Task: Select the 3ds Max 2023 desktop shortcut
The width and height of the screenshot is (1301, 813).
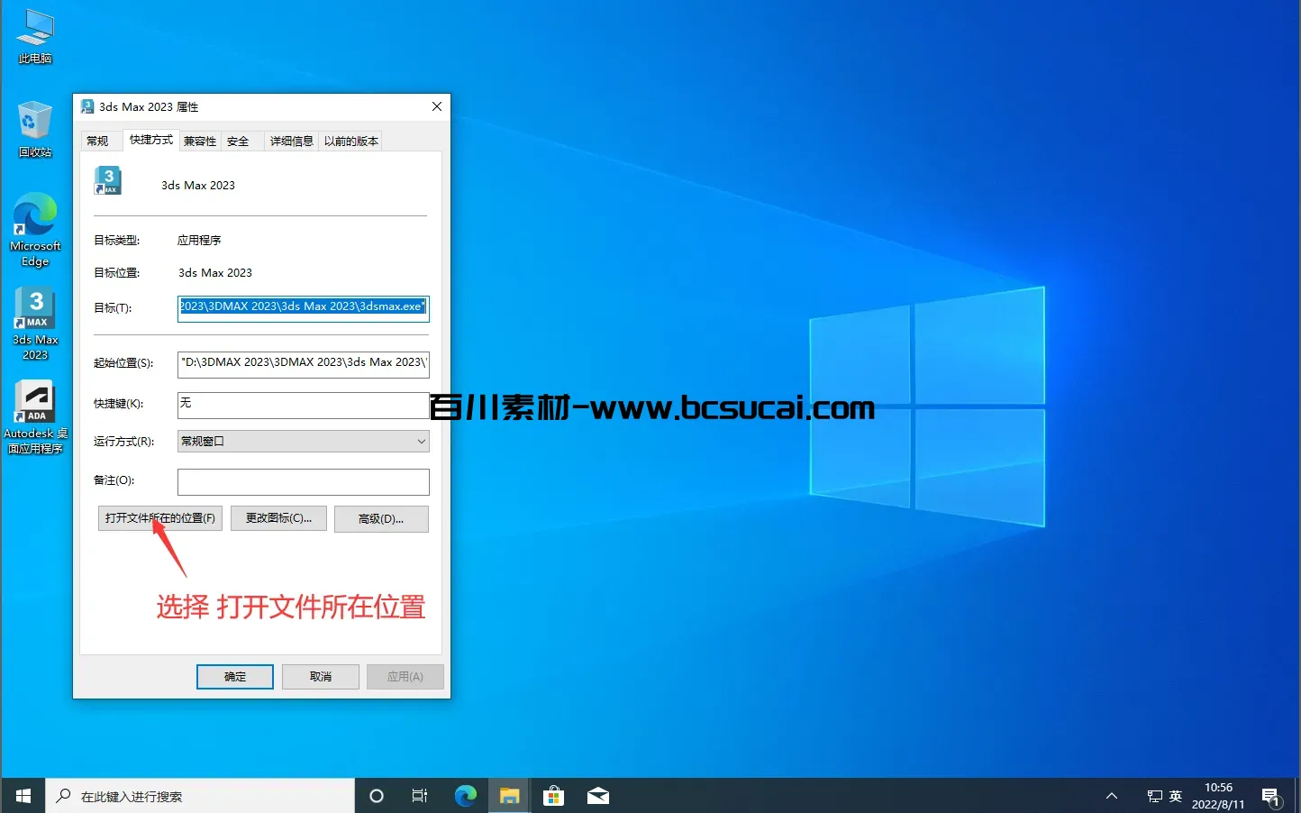Action: tap(35, 324)
